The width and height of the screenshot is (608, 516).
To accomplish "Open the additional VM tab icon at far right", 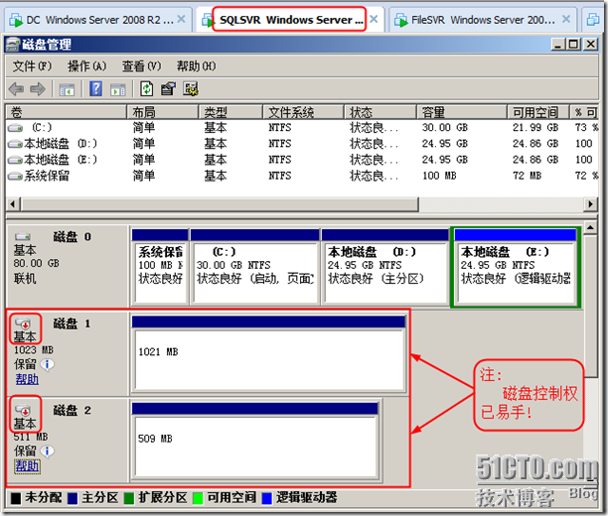I will pyautogui.click(x=593, y=19).
